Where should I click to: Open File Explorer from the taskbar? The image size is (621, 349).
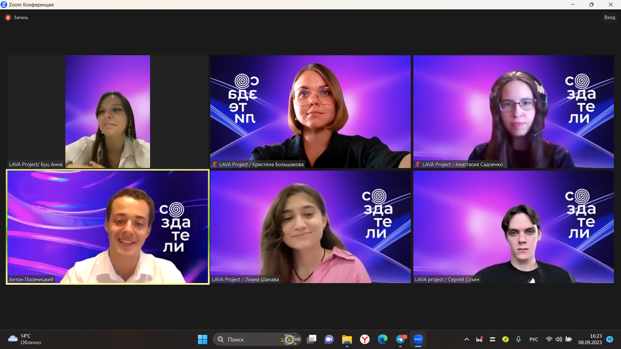[347, 339]
